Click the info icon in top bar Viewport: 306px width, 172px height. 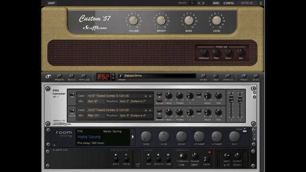click(x=261, y=3)
